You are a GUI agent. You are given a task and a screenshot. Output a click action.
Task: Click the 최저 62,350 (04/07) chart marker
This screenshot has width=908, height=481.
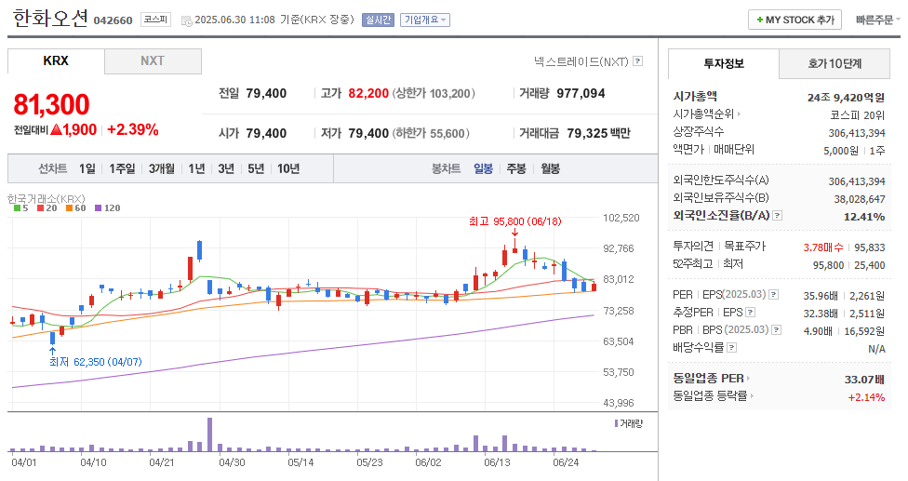point(96,362)
